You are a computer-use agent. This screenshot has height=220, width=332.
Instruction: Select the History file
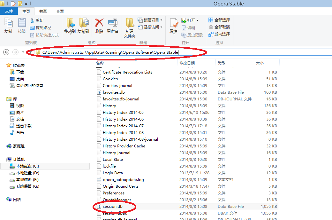[x=109, y=106]
